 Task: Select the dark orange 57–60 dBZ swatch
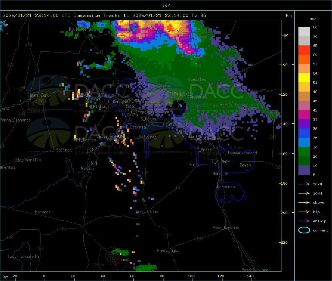tap(304, 59)
